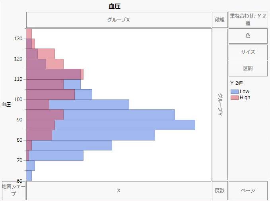Click the 血圧 Y-axis label
This screenshot has height=201, width=270.
point(6,105)
